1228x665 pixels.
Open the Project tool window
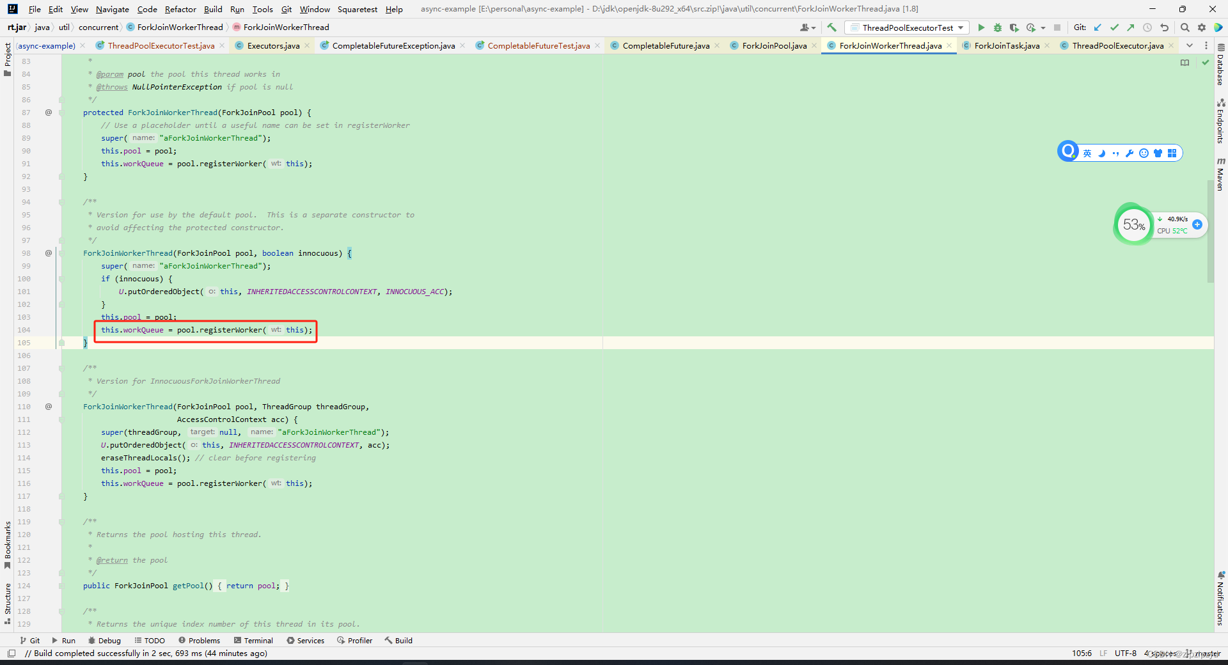pos(8,59)
